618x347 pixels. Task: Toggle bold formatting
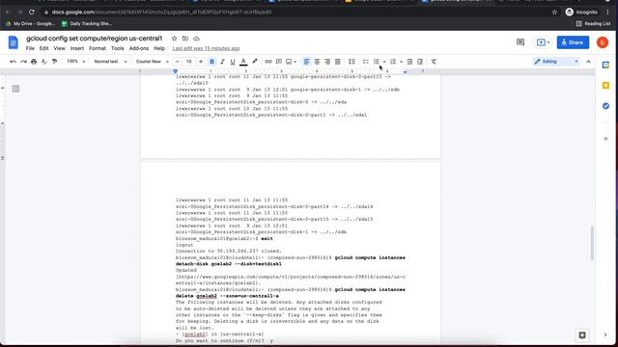[x=212, y=62]
